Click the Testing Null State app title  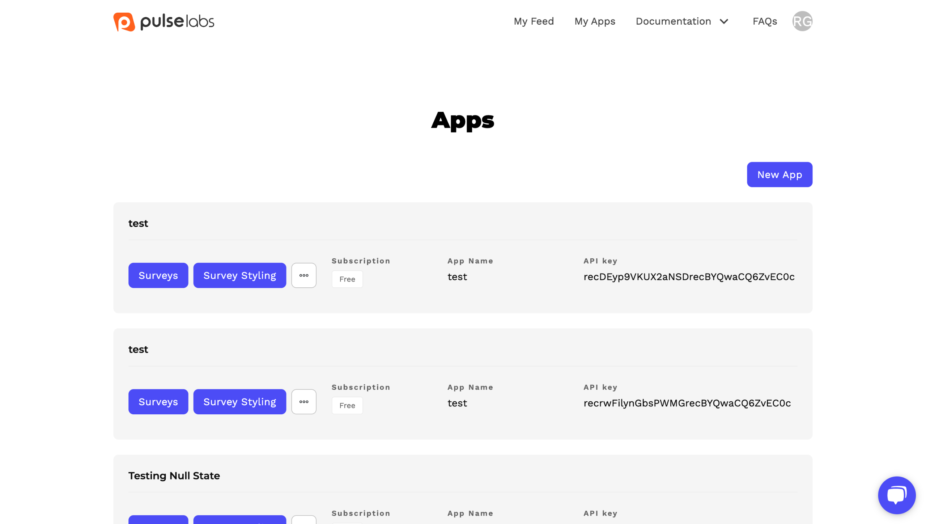tap(174, 476)
